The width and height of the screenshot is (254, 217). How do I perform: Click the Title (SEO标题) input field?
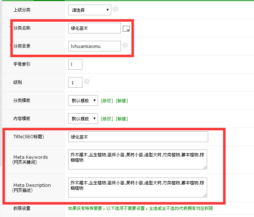tap(138, 137)
